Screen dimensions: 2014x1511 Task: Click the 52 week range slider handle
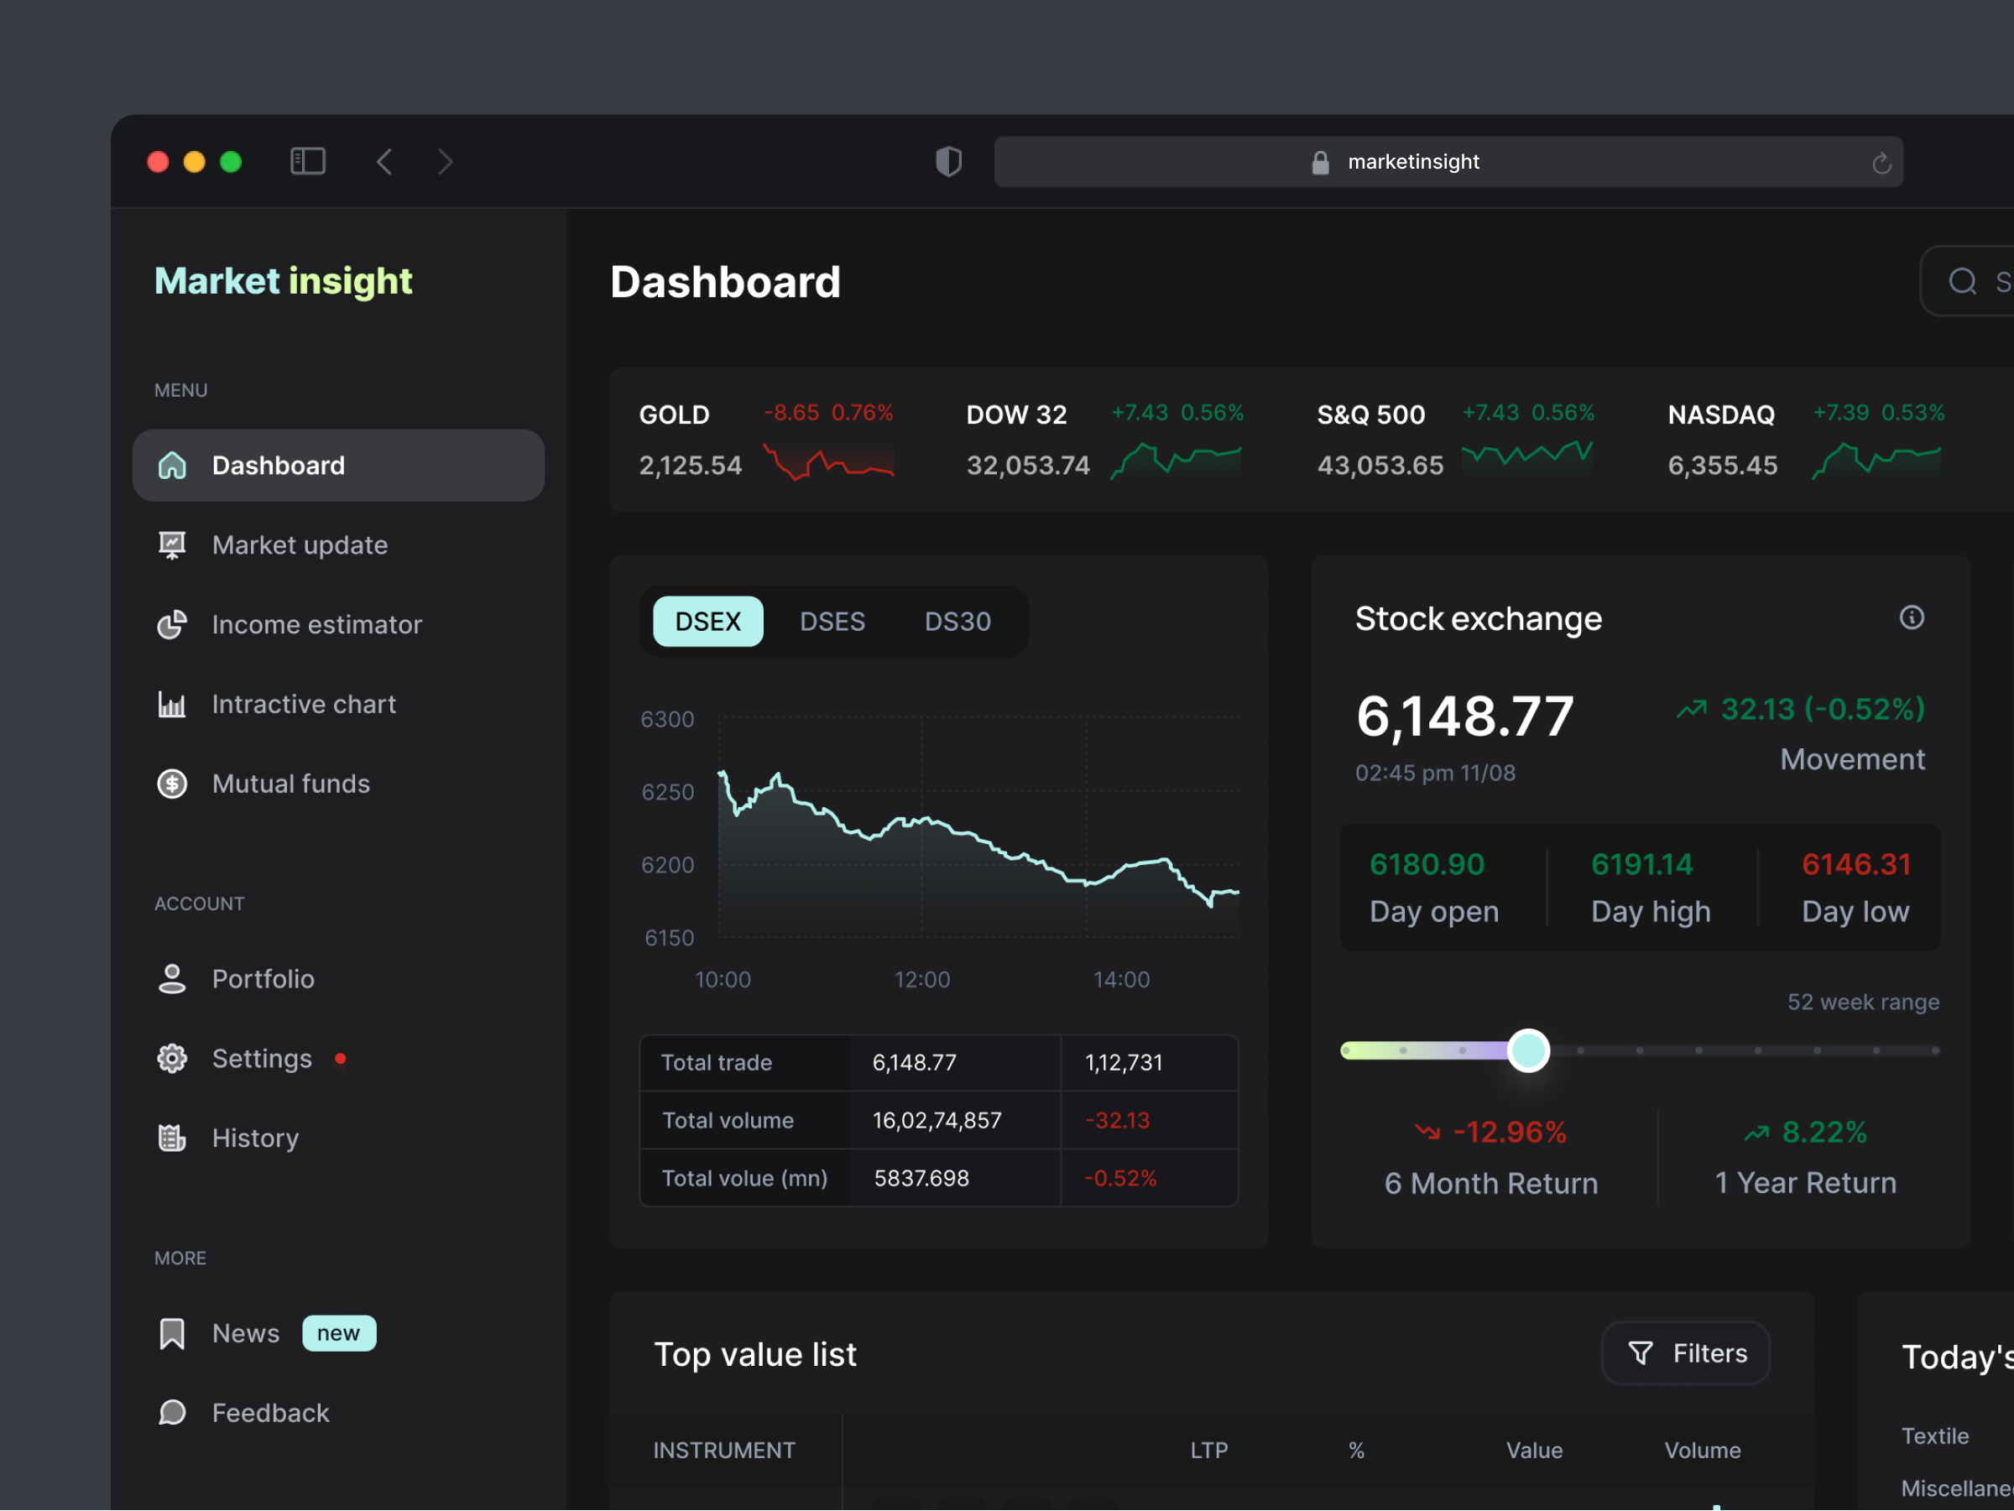pyautogui.click(x=1529, y=1050)
